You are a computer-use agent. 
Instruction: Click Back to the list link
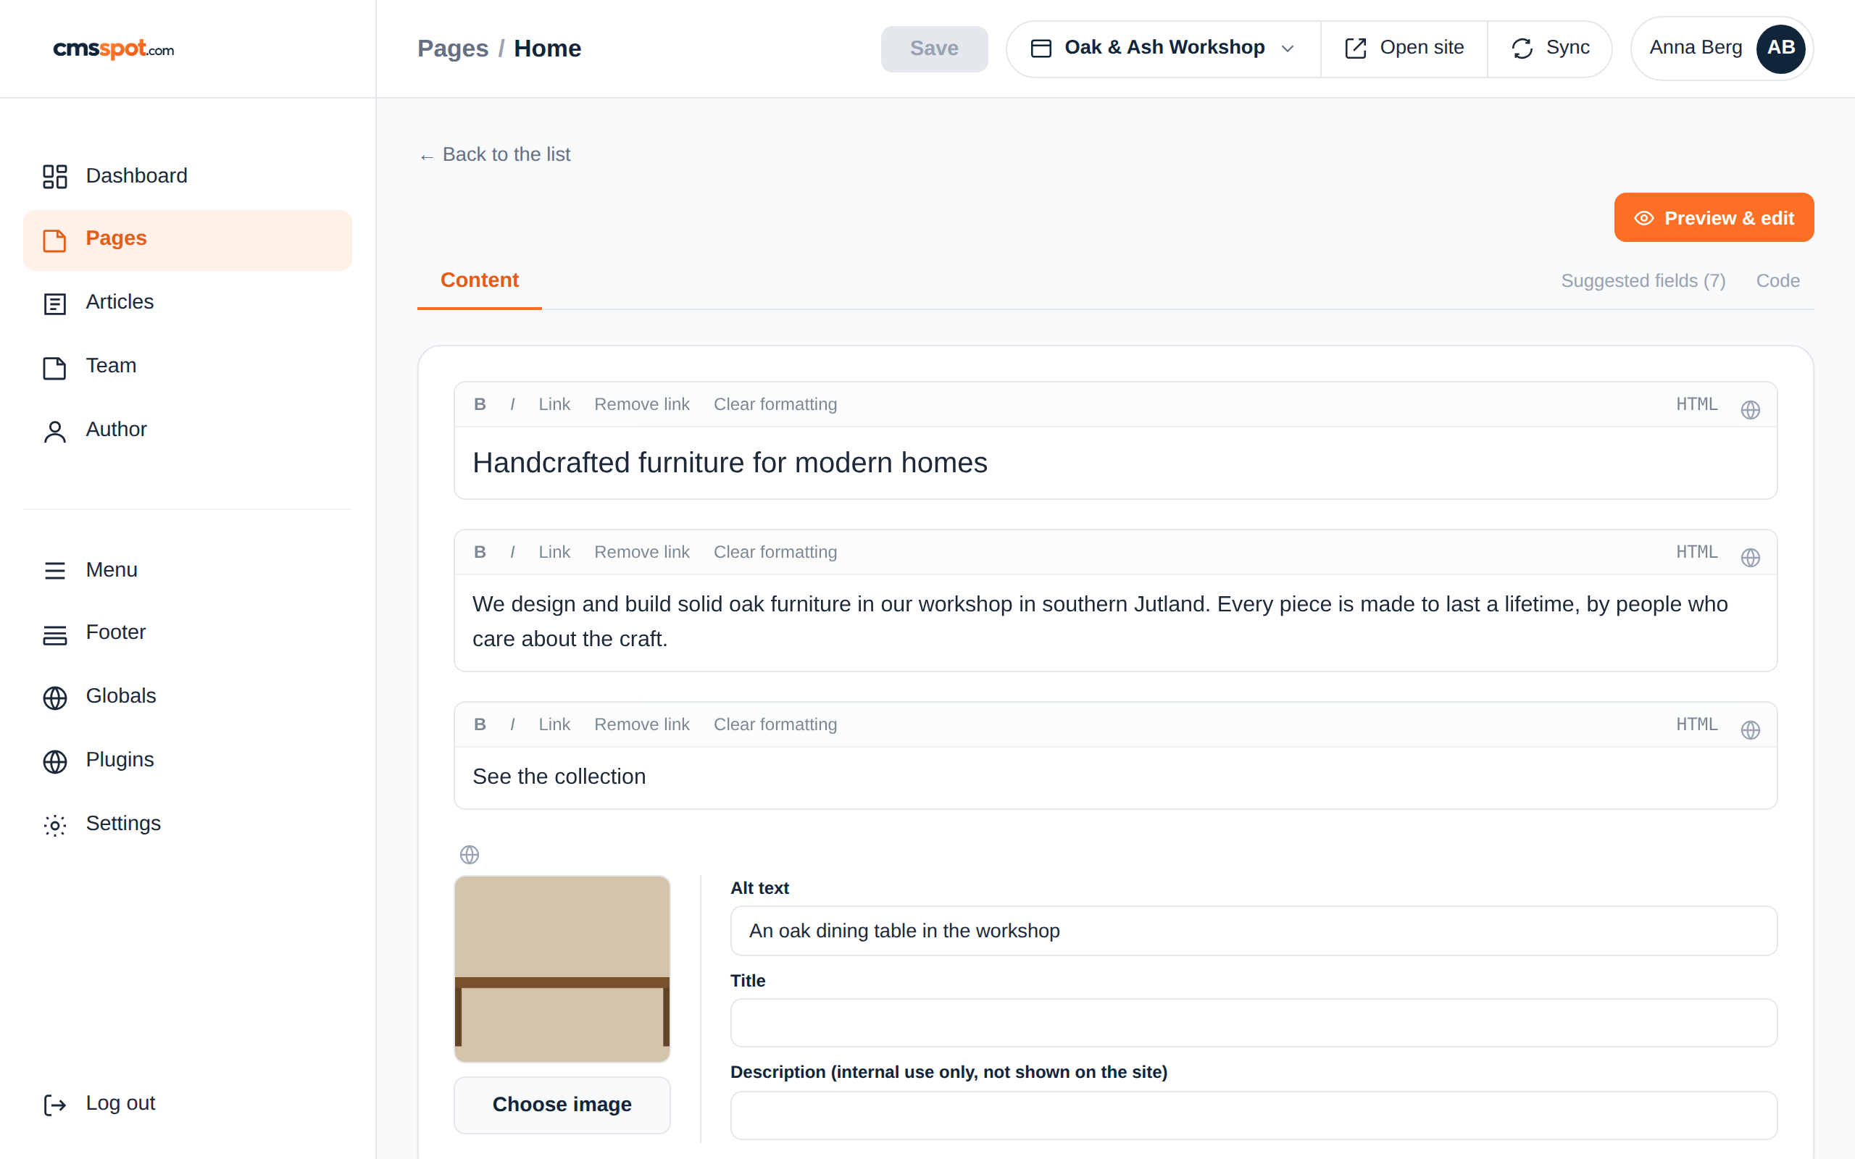(x=494, y=155)
